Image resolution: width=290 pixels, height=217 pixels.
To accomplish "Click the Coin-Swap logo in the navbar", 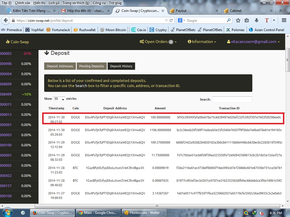I will 17,42.
